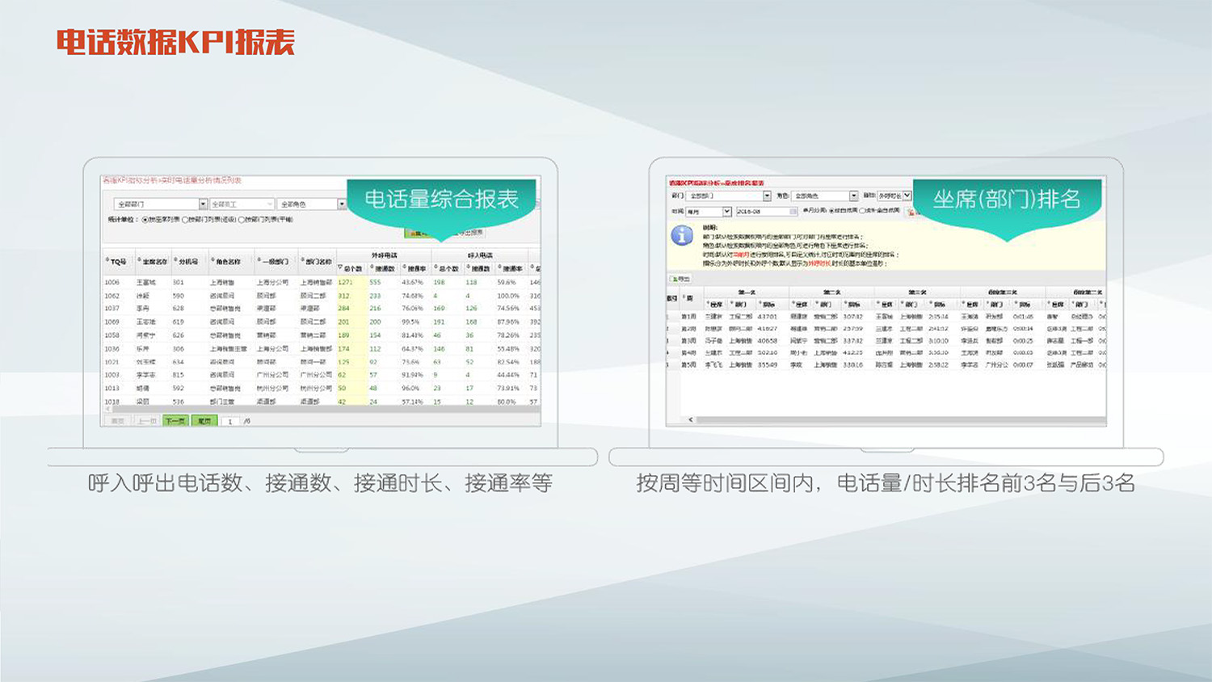Screen dimensions: 1212x682
Task: Click the green export report icon
Action: pyautogui.click(x=415, y=232)
